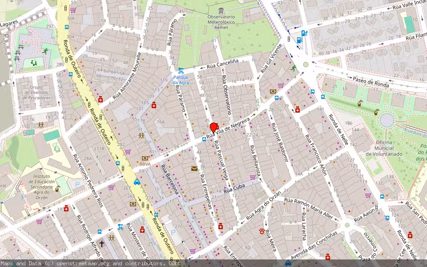Select the 'Rúa Pascual Veiga' label
This screenshot has height=267, width=427.
(x=221, y=161)
